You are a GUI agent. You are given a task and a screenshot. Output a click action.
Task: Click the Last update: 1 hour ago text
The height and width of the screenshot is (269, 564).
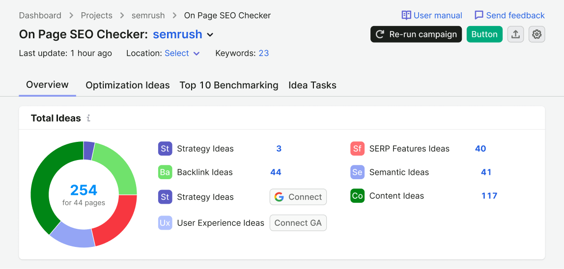(65, 53)
